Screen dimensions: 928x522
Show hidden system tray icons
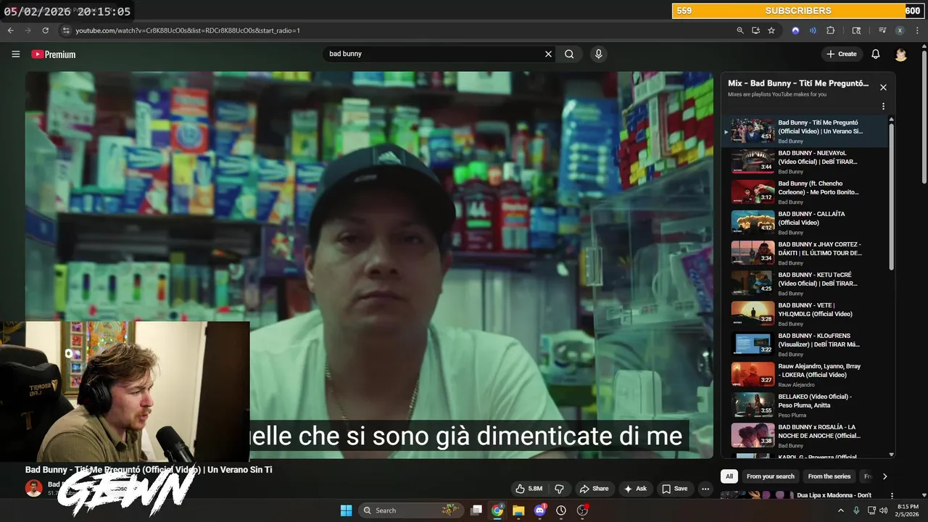pos(841,510)
